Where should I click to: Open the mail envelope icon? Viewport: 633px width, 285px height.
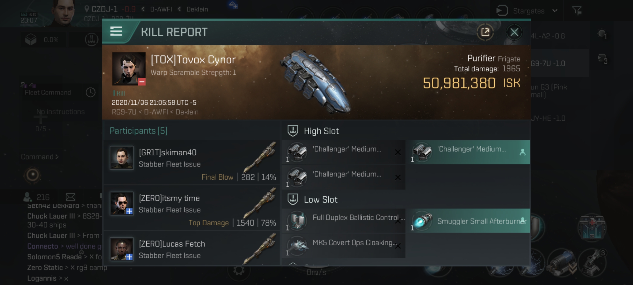70,197
